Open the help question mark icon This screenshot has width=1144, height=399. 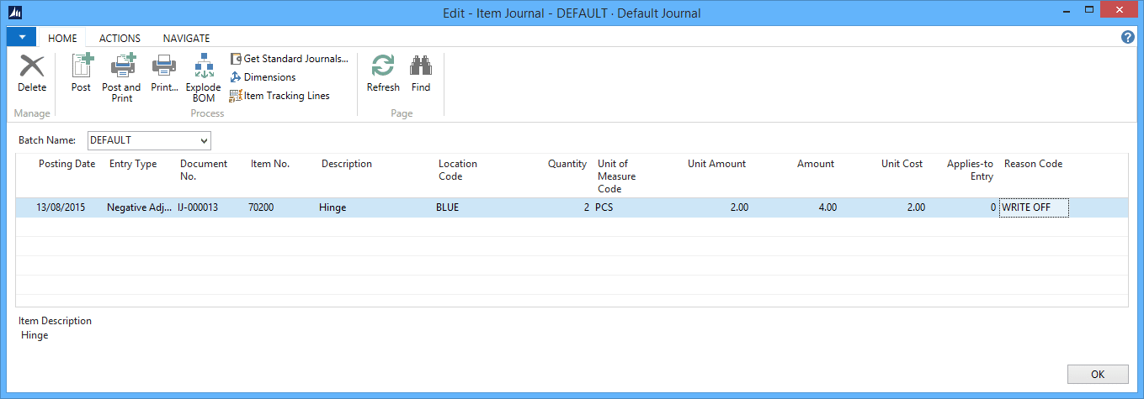click(x=1128, y=38)
